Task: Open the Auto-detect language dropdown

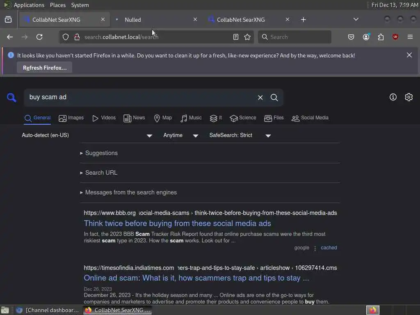Action: click(x=87, y=135)
